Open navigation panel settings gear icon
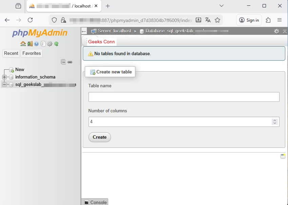The width and height of the screenshot is (288, 205). point(50,44)
